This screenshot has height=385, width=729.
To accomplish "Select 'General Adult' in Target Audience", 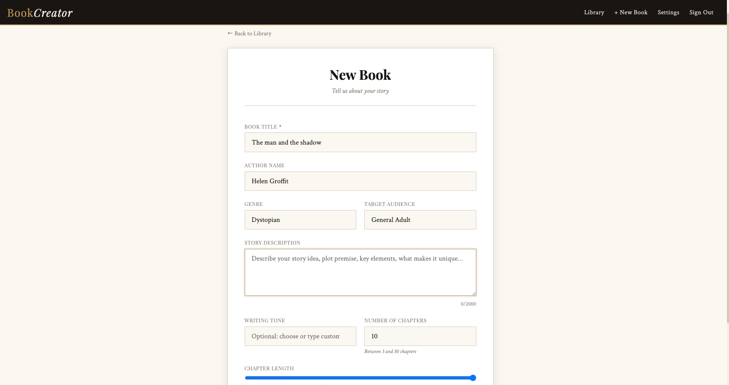I will [390, 219].
